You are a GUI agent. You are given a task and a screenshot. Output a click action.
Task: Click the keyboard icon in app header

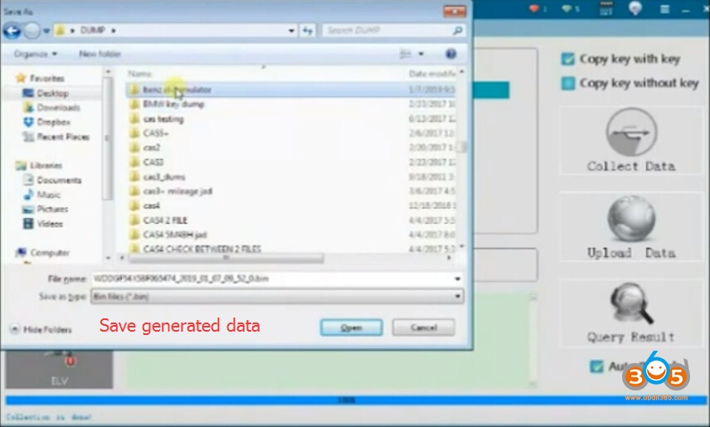click(x=605, y=8)
